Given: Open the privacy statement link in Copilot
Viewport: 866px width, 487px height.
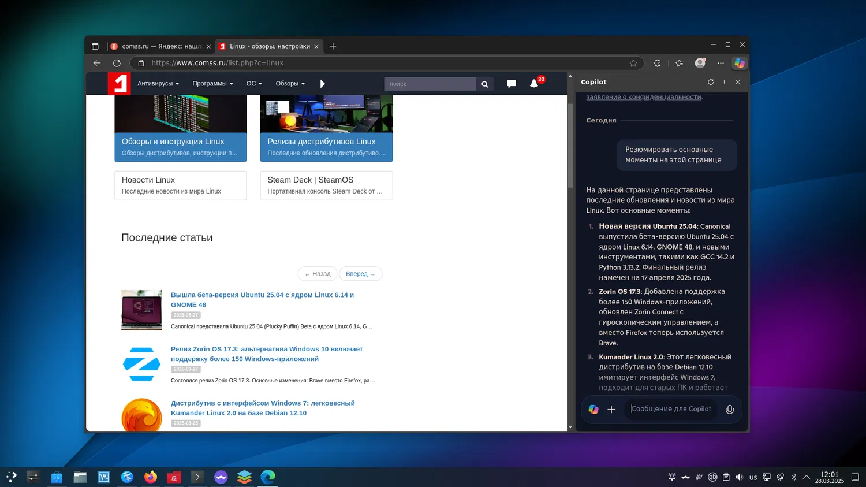Looking at the screenshot, I should (644, 97).
